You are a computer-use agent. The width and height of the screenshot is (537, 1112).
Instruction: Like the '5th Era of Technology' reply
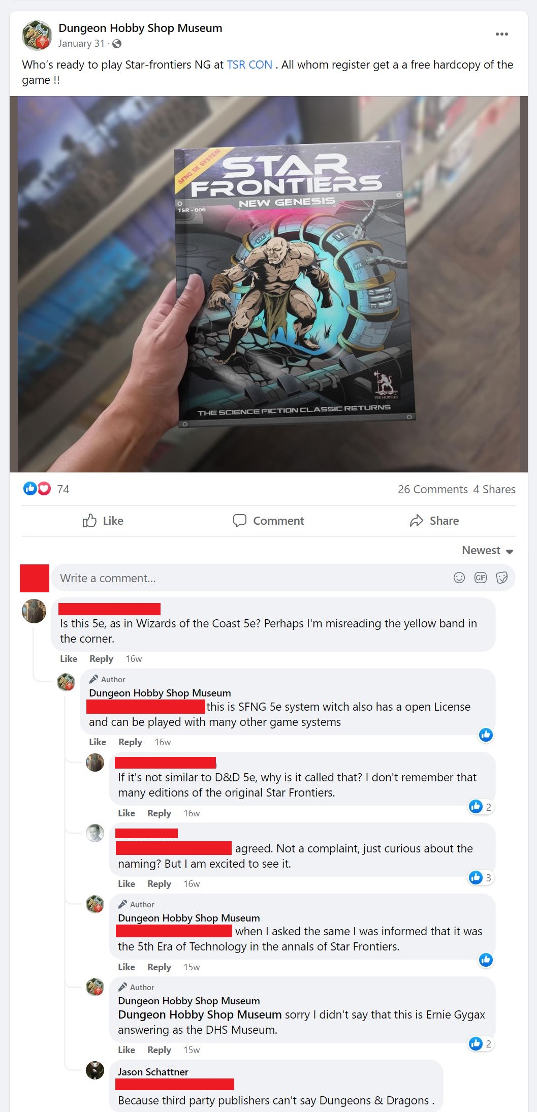(x=127, y=967)
